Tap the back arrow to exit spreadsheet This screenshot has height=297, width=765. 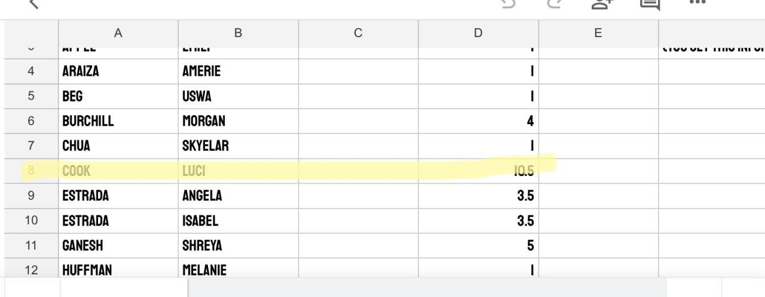pyautogui.click(x=33, y=4)
